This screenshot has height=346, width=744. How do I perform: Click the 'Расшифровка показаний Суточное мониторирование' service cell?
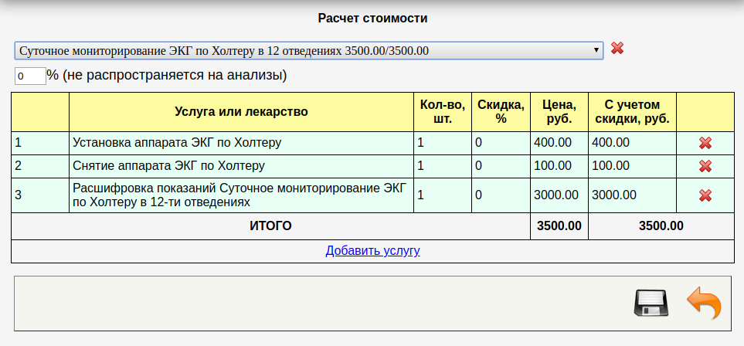[240, 195]
